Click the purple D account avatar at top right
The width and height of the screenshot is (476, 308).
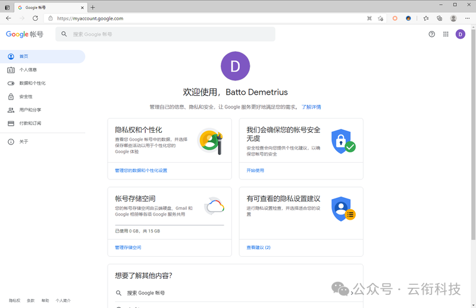click(460, 34)
